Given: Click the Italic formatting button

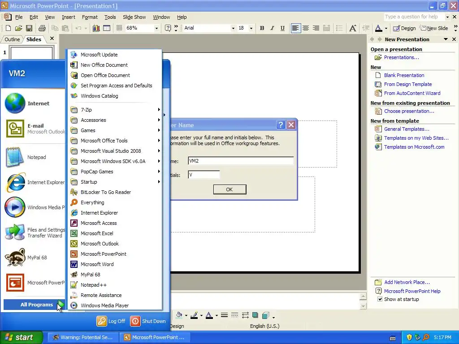Looking at the screenshot, I should (272, 28).
